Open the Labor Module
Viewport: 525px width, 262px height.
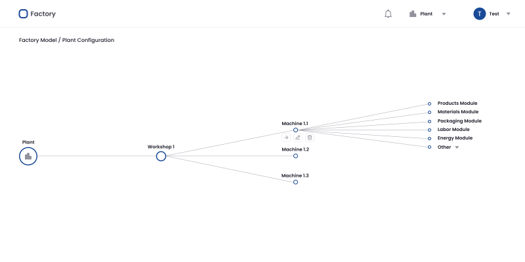pos(453,129)
